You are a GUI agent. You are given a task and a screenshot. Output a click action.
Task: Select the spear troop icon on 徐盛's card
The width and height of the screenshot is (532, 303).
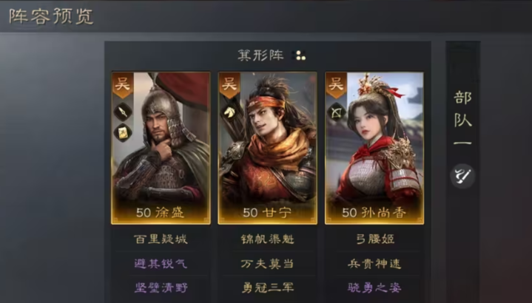[x=123, y=112]
